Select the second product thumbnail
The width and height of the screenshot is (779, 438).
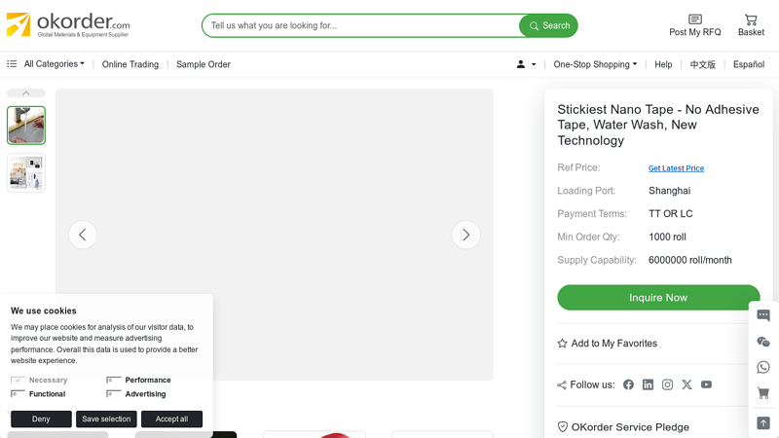tap(26, 172)
